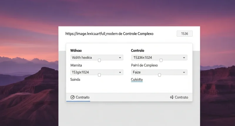
Task: Select the Controto tab
Action: pyautogui.click(x=181, y=97)
